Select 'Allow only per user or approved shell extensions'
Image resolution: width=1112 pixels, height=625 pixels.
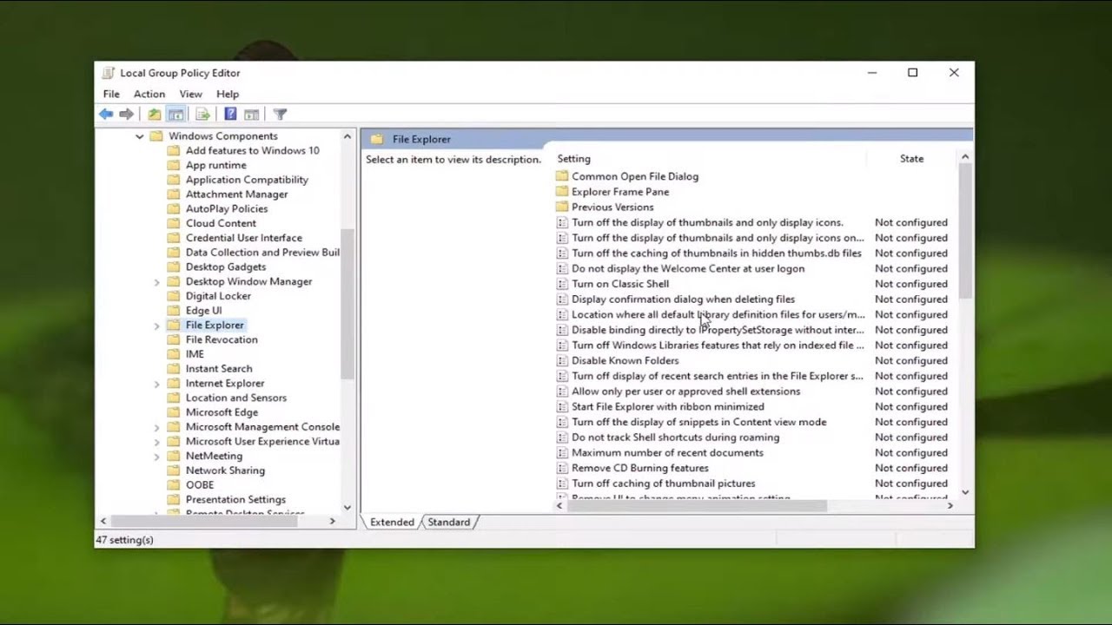pos(685,391)
